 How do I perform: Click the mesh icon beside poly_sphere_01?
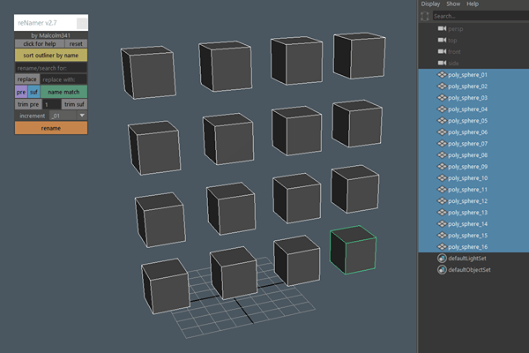point(443,75)
